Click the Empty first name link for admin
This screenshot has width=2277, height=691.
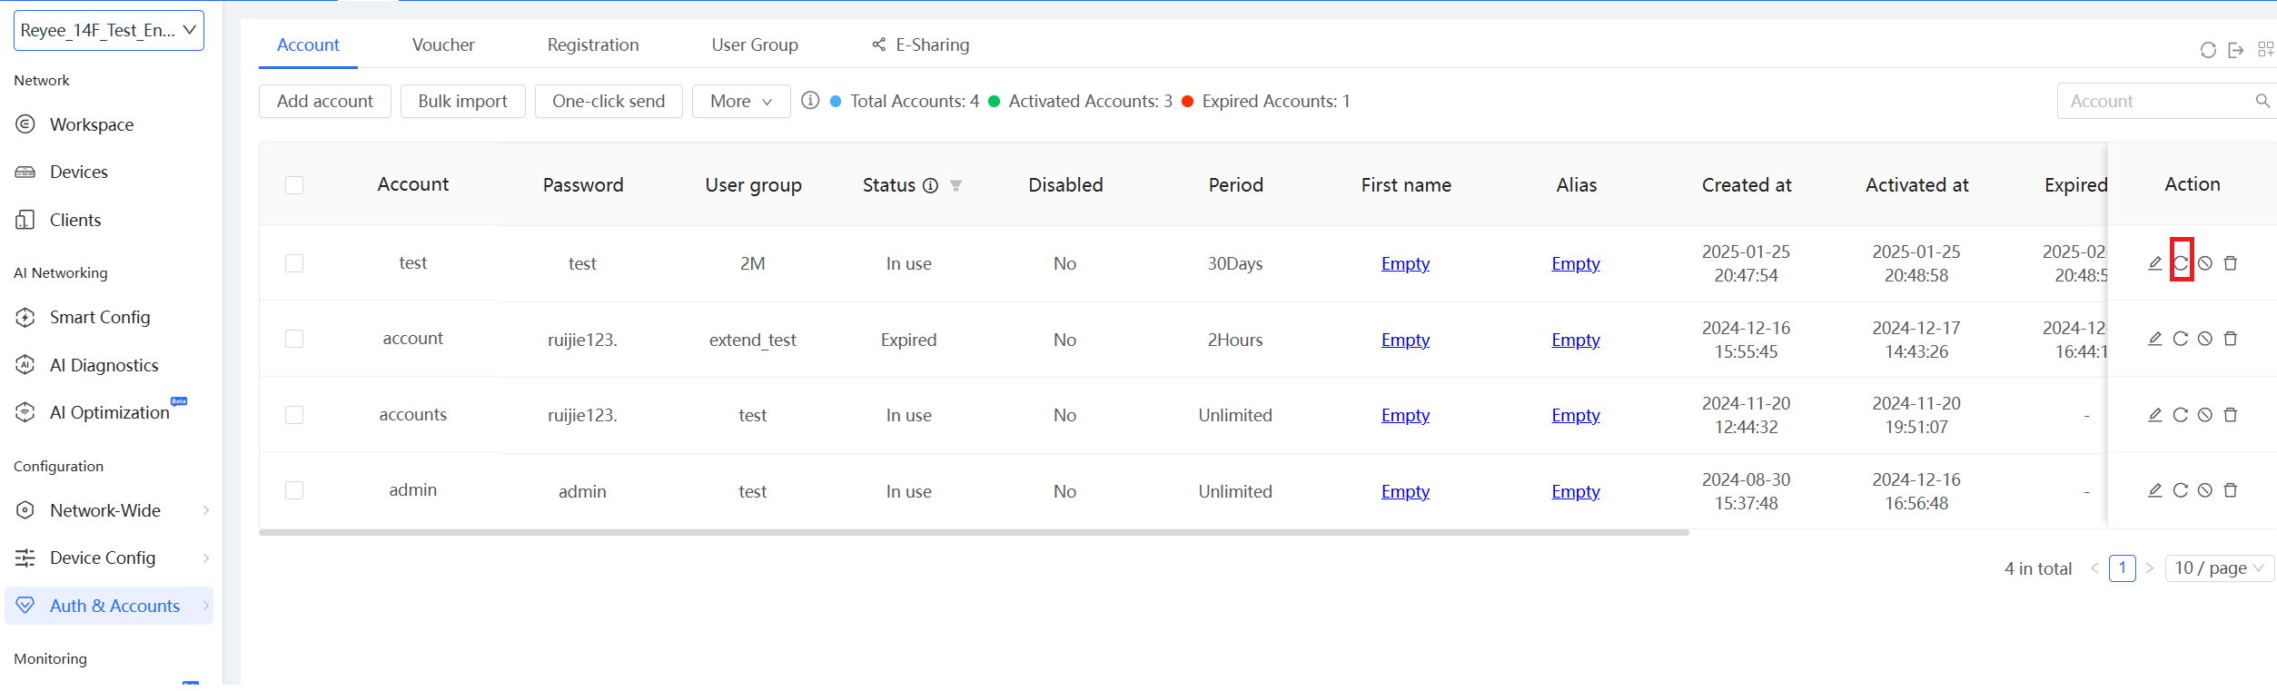(1405, 491)
